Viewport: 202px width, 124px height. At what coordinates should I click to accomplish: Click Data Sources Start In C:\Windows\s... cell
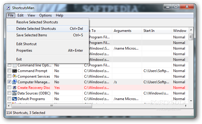pos(156,93)
